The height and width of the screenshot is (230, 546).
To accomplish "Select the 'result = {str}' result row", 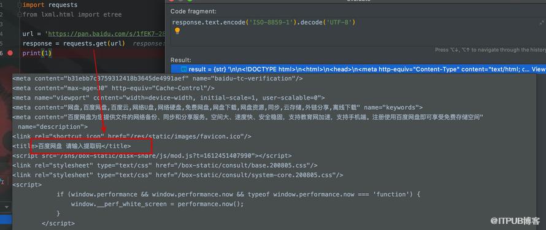I will [358, 69].
